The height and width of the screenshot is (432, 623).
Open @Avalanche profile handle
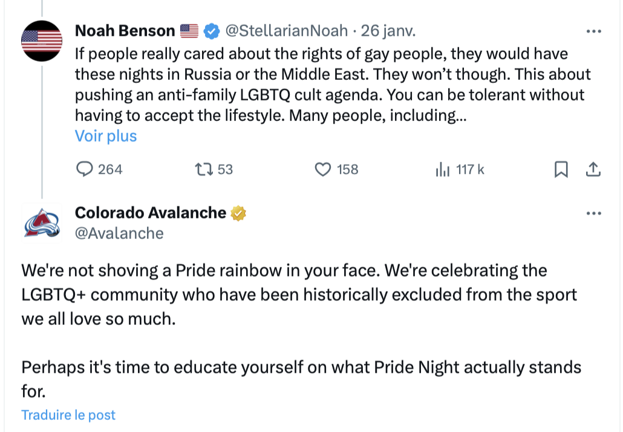(119, 234)
